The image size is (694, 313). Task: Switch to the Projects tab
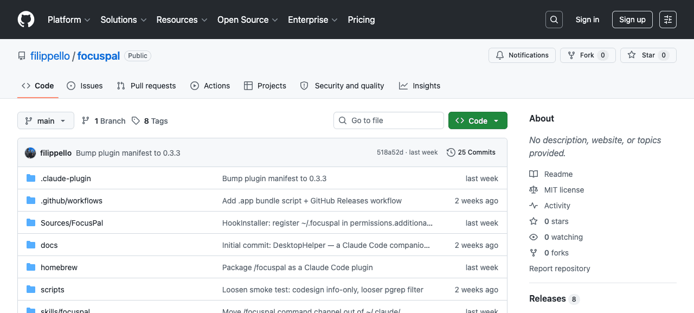[265, 86]
